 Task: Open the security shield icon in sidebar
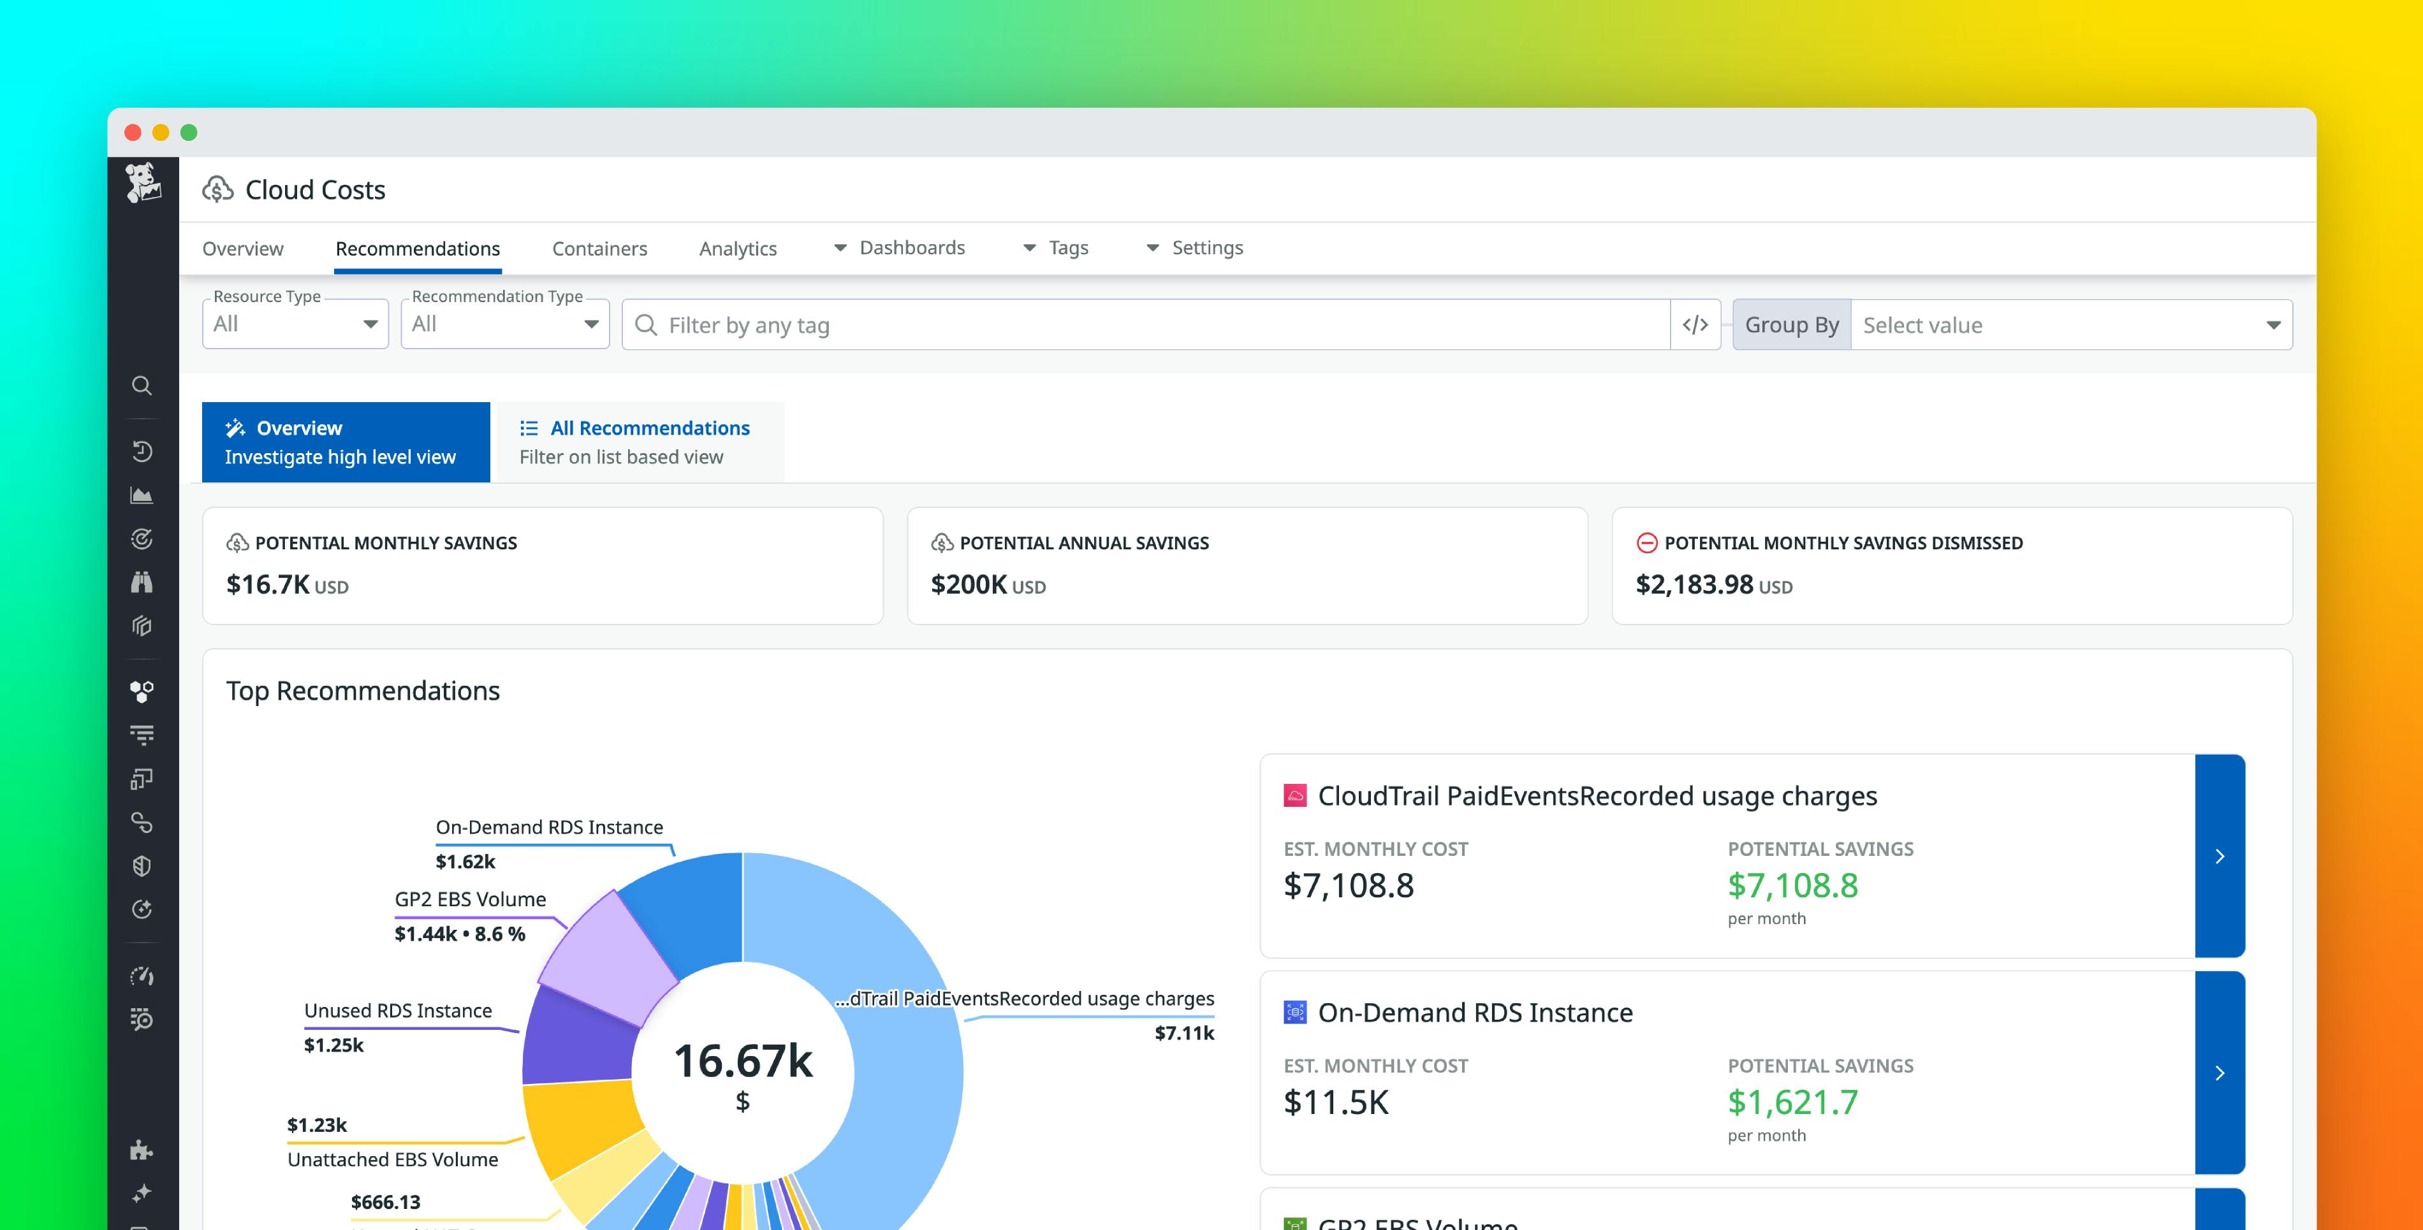142,866
